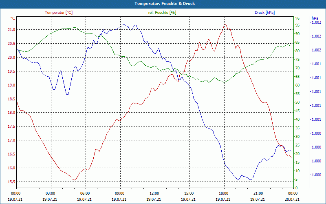Screen dimensions: 326x204
Task: Click temperature axis value '17,0'
Action: point(11,140)
